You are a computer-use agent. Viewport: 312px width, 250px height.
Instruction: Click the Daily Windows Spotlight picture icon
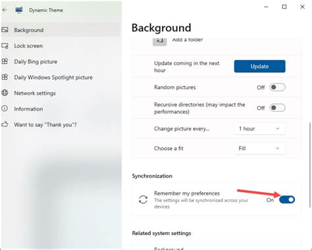click(5, 77)
